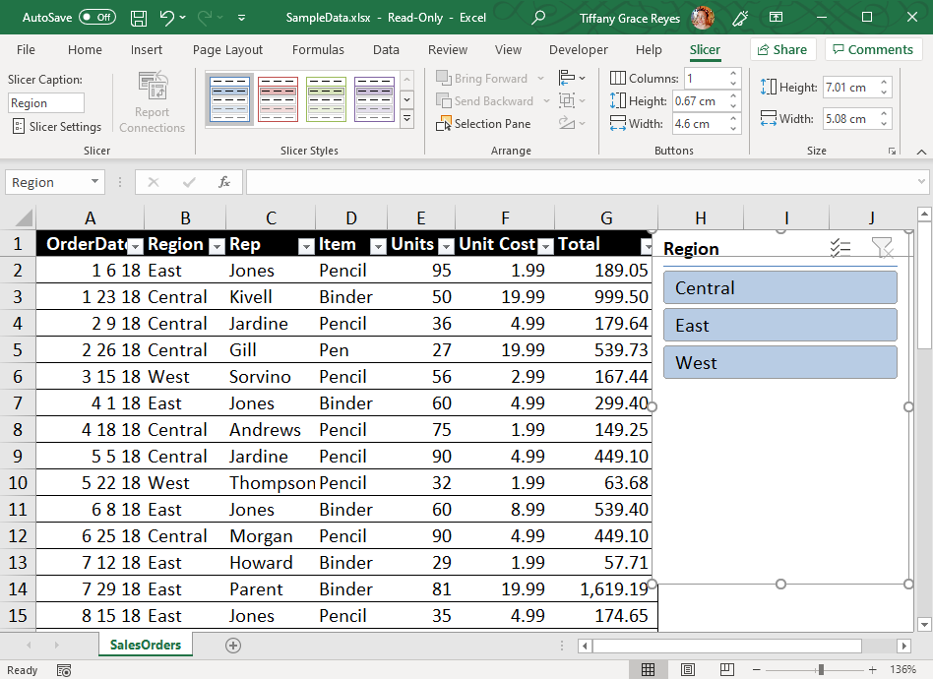Clear filter icon on Region slicer
The width and height of the screenshot is (933, 679).
(883, 248)
